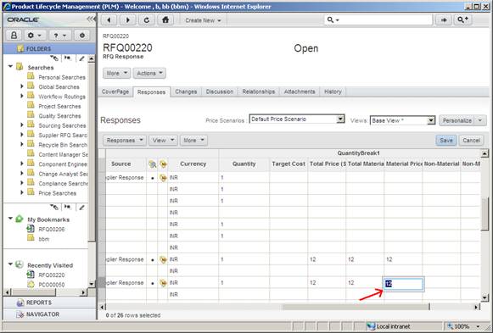Collapse the My Bookmarks section
This screenshot has width=493, height=333.
coord(10,219)
